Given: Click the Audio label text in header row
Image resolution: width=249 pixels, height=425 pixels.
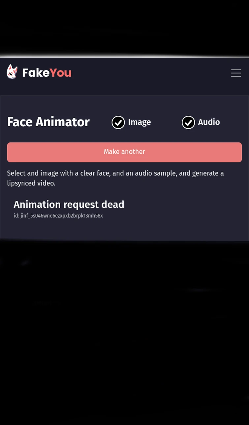Looking at the screenshot, I should [209, 122].
